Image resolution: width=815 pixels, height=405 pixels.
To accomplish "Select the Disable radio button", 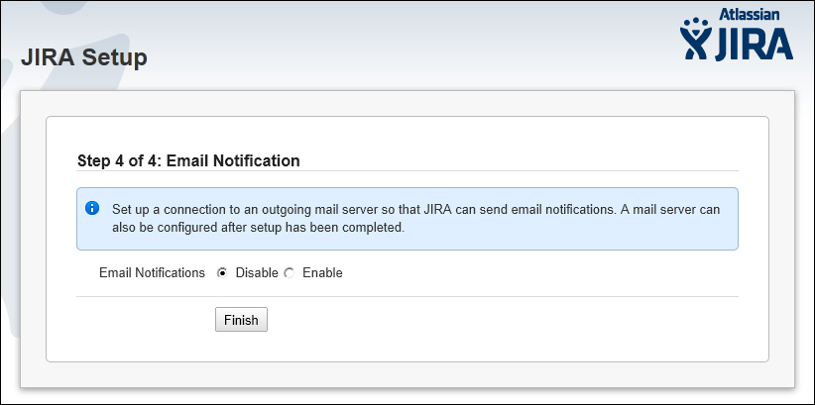I will point(223,273).
